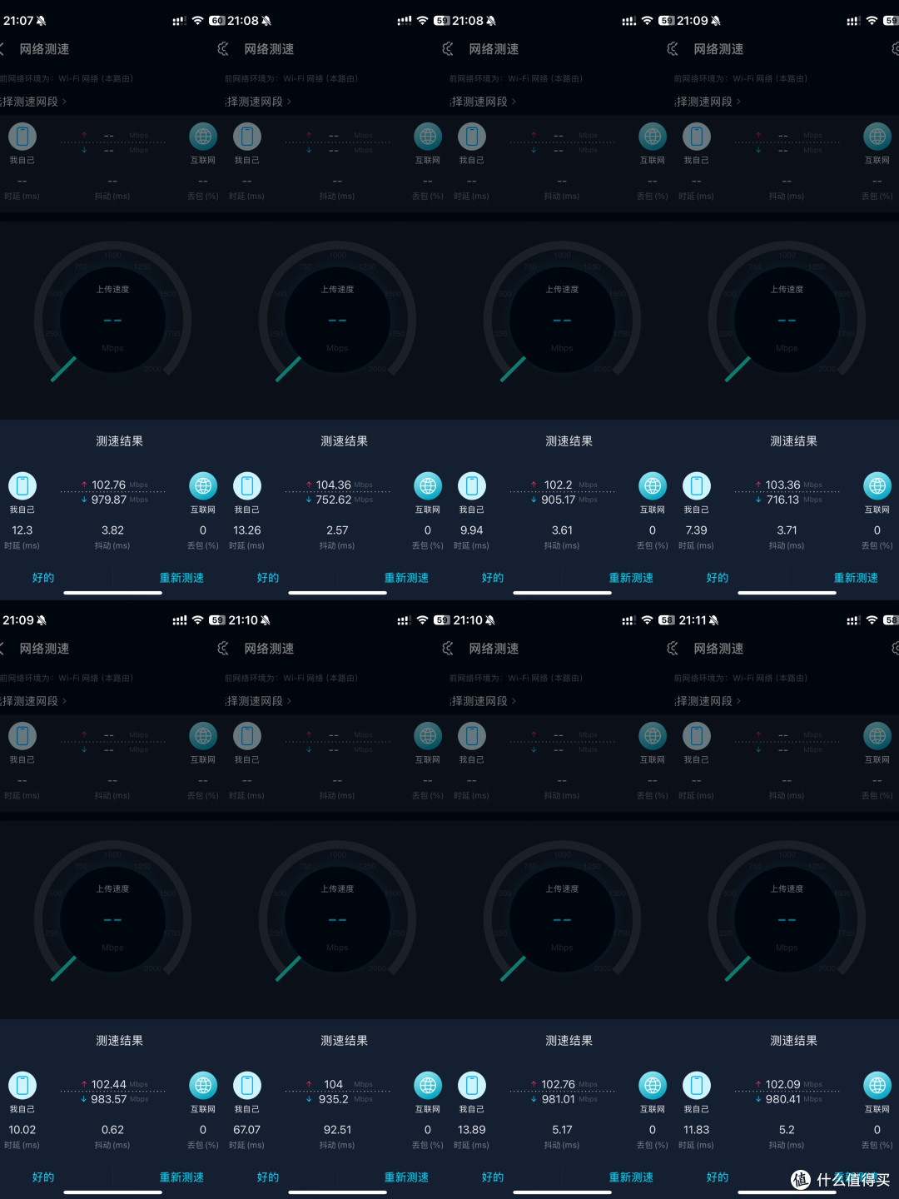Expand 择测速网段 in the screen with 905.17 download
Image resolution: width=899 pixels, height=1199 pixels.
click(x=483, y=102)
